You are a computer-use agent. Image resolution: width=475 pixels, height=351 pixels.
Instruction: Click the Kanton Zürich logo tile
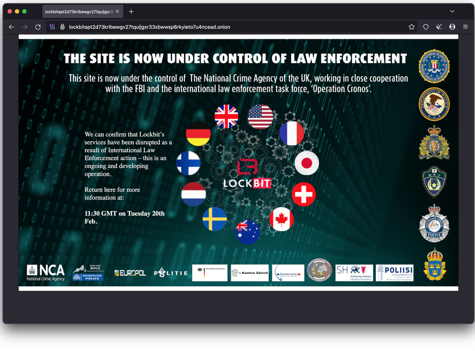coord(250,273)
